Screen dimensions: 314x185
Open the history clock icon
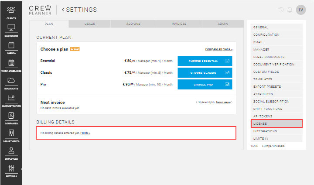[x=281, y=10]
